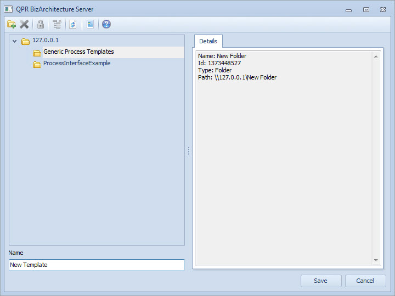
Task: Click the delete X toolbar icon
Action: click(x=25, y=24)
